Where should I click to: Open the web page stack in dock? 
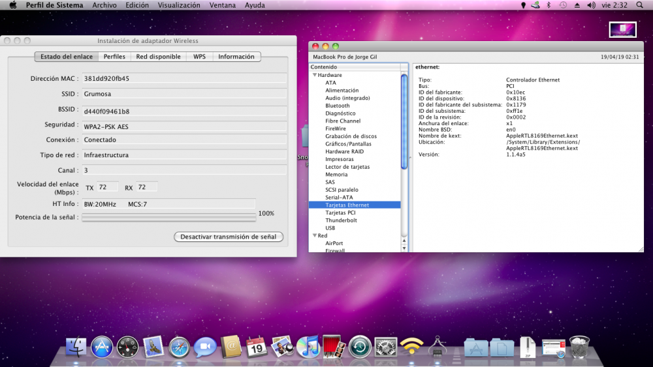tap(554, 348)
